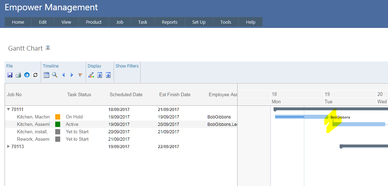Click the save icon in File group

10,75
